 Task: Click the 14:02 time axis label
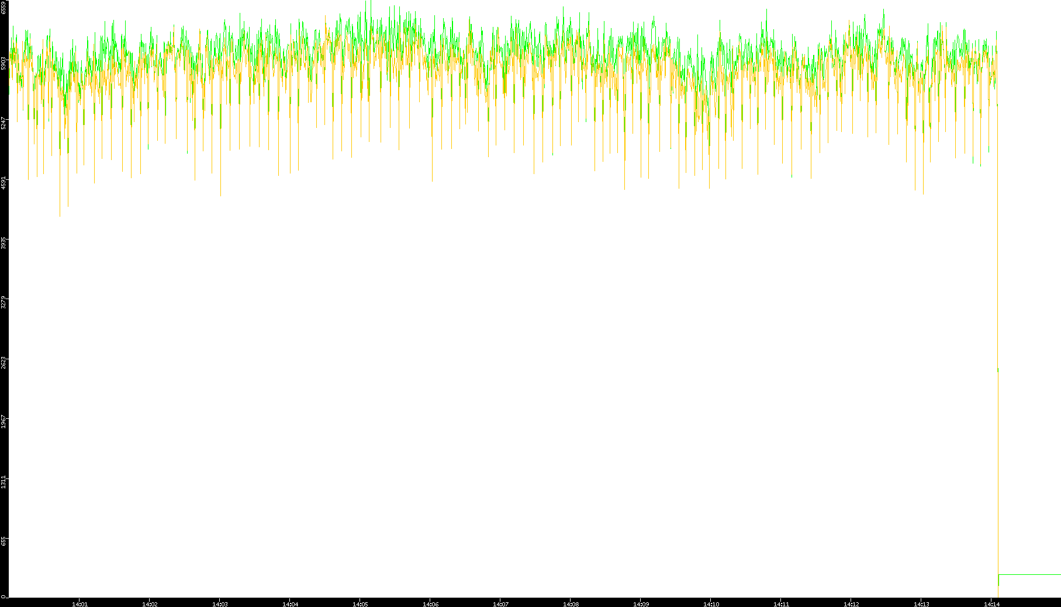tap(150, 604)
